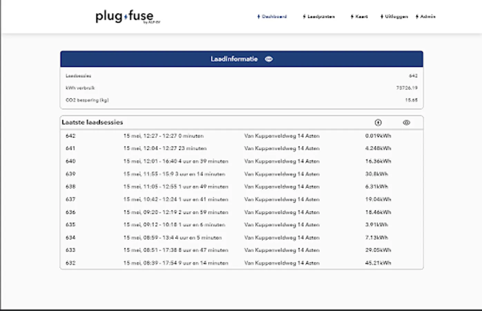Select session number 635
Image resolution: width=482 pixels, height=311 pixels.
pyautogui.click(x=70, y=225)
